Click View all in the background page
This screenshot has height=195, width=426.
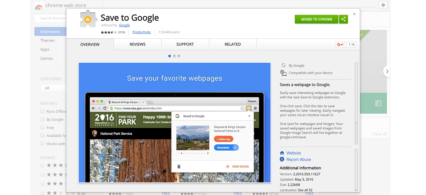(379, 134)
